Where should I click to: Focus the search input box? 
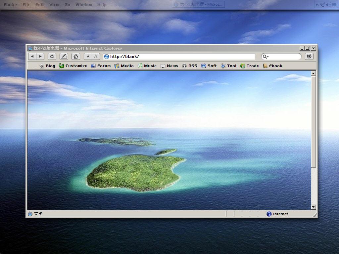coord(284,57)
